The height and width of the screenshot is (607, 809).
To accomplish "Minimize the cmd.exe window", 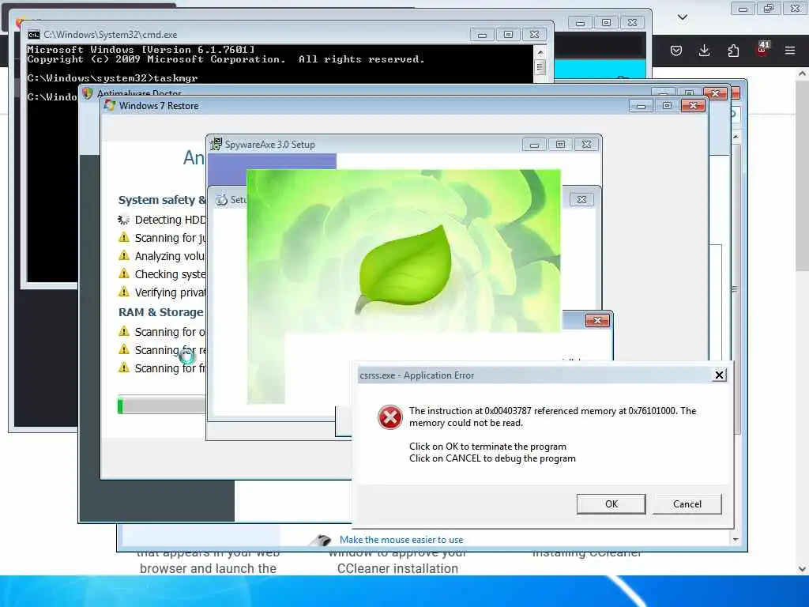I will click(x=482, y=35).
